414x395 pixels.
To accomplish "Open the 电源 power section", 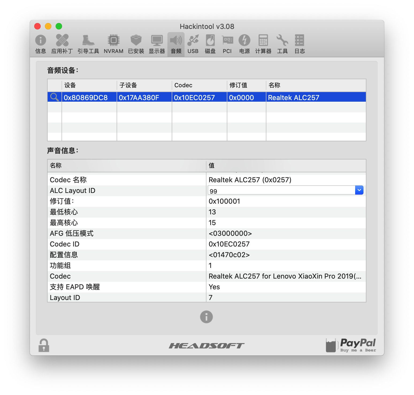I will coord(244,44).
